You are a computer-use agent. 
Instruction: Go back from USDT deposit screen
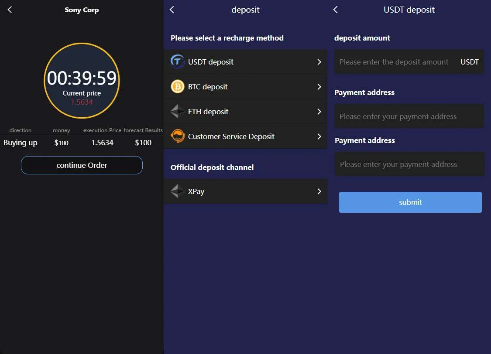point(336,10)
